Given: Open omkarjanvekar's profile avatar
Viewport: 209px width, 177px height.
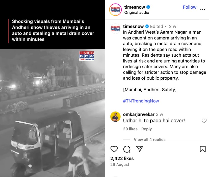Looking at the screenshot, I should 115,117.
